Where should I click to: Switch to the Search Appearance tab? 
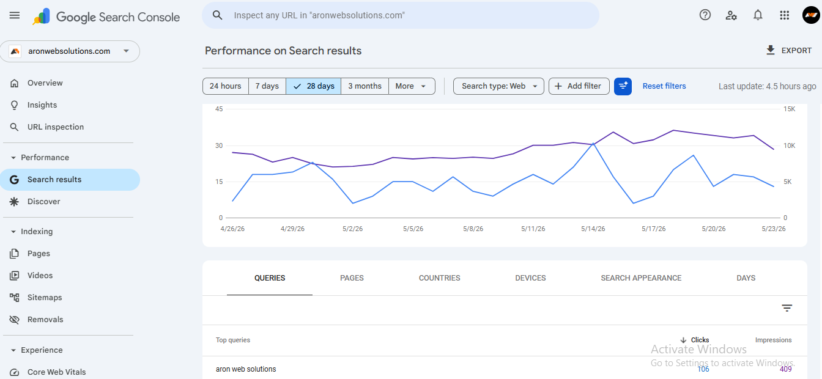coord(641,278)
